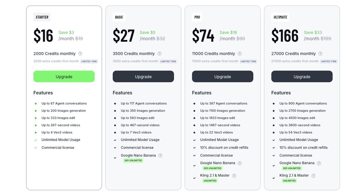The image size is (364, 196).
Task: Click help icon for Basic Google Nano Banana
Action: (161, 155)
